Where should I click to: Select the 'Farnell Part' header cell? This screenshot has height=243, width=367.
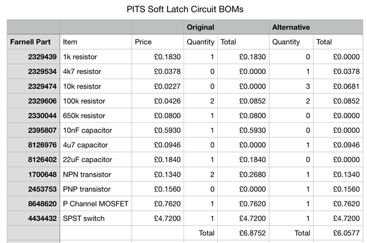[x=33, y=42]
